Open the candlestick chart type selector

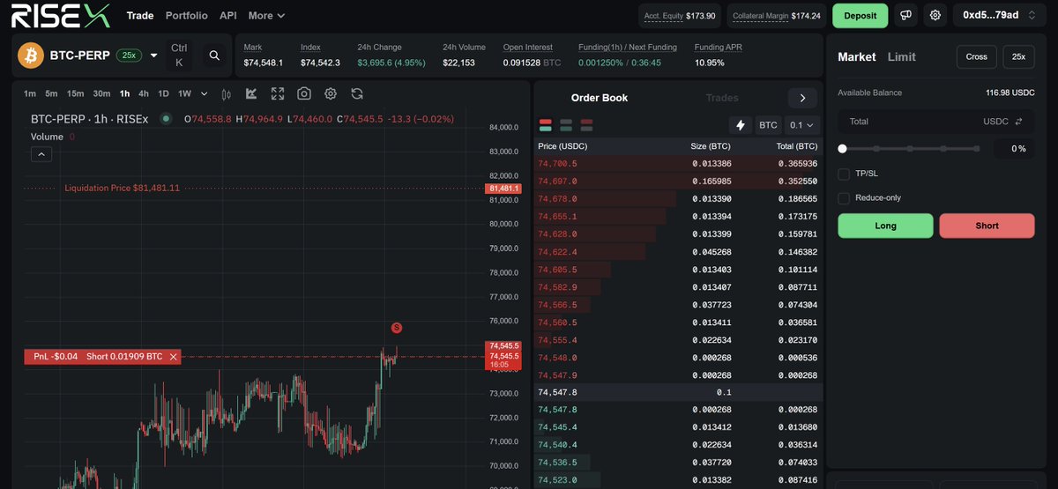click(x=227, y=94)
